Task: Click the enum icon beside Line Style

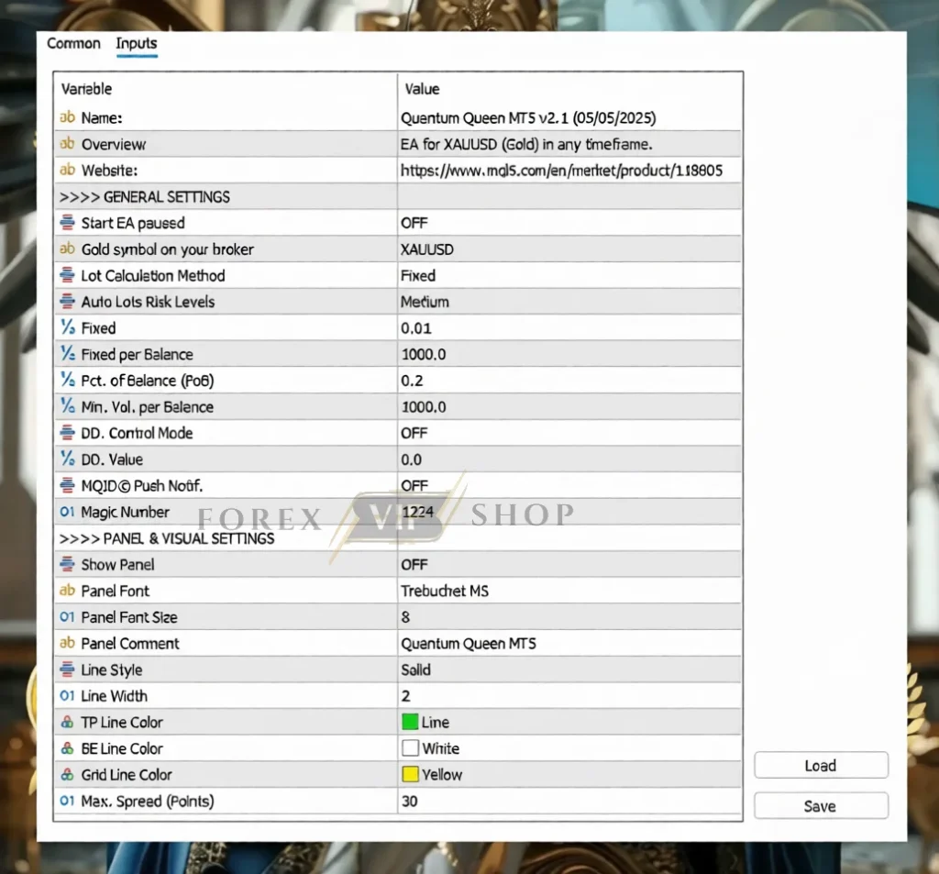Action: (67, 669)
